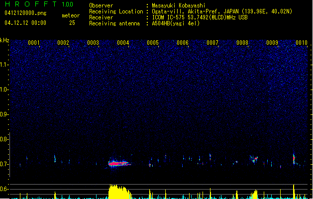
Task: Click the receiver value ICOM IC-575
Action: point(169,17)
